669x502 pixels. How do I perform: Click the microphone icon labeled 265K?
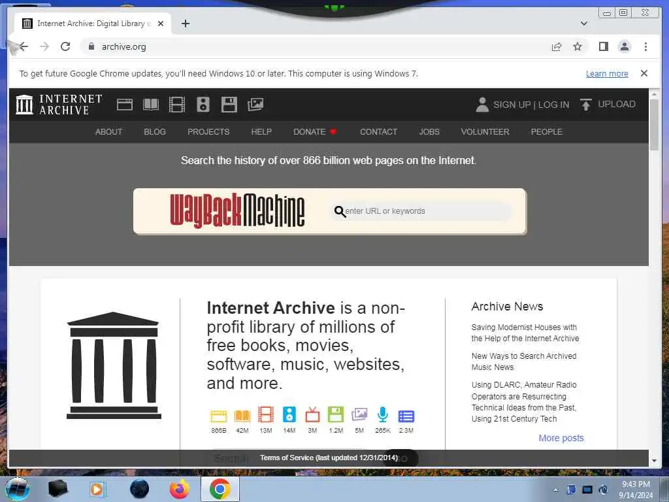coord(383,415)
